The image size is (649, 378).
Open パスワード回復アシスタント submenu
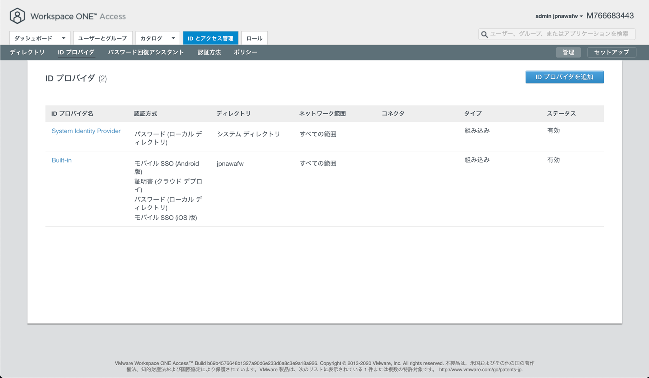tap(146, 52)
